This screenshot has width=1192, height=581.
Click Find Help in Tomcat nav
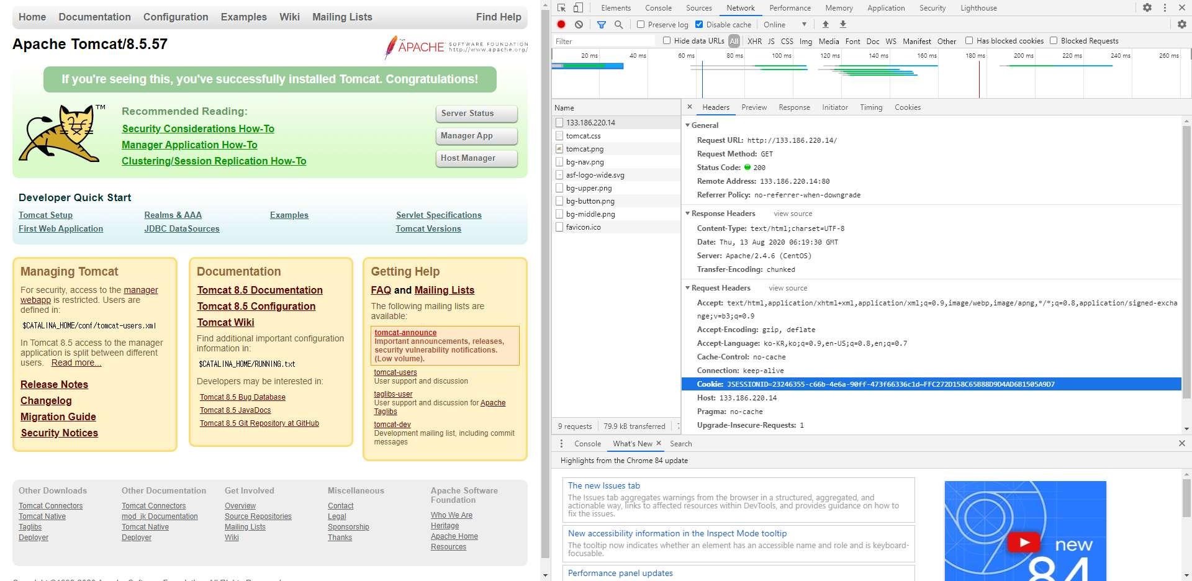499,17
